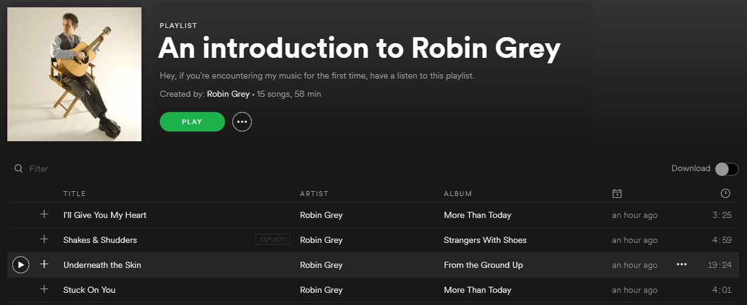This screenshot has height=305, width=747.
Task: Open From the Ground Up album link
Action: tap(484, 265)
